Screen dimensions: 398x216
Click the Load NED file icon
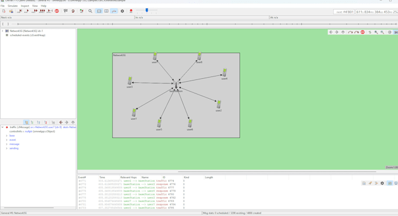[x=11, y=11]
